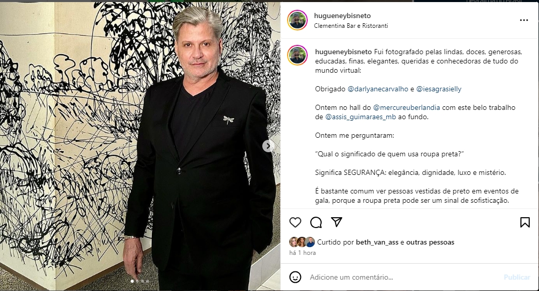
Task: Like the post with the heart icon
Action: point(295,222)
